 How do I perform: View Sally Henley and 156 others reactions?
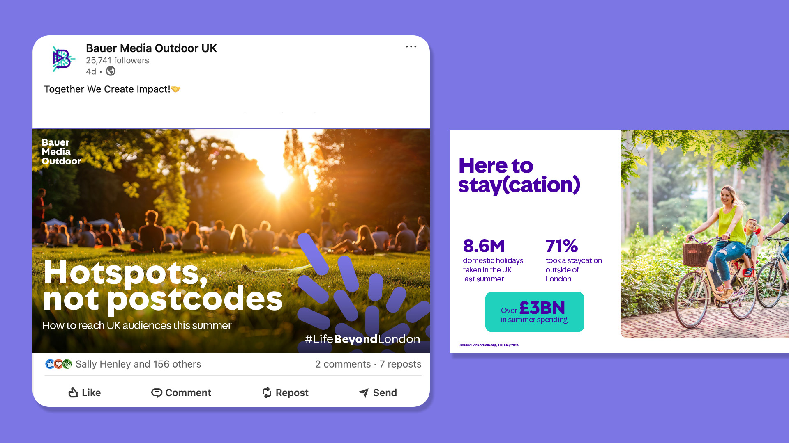[138, 364]
